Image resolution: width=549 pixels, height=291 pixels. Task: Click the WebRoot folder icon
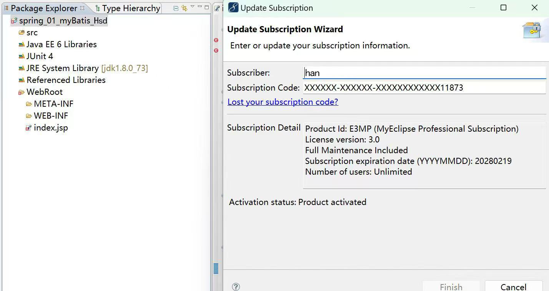tap(22, 92)
